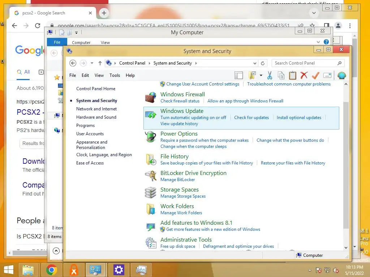Click Manage BitLocker link
This screenshot has height=277, width=370.
[x=178, y=180]
